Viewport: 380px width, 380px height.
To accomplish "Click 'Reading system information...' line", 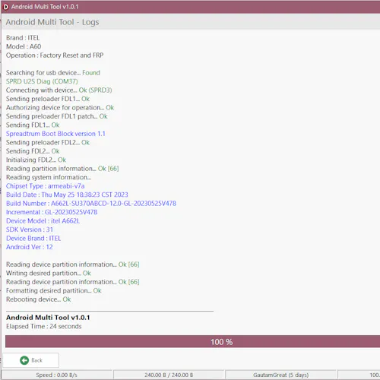I will [x=49, y=177].
